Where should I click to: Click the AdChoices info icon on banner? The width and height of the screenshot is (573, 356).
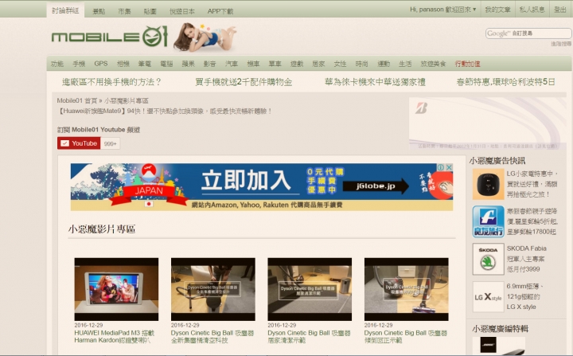pyautogui.click(x=441, y=167)
